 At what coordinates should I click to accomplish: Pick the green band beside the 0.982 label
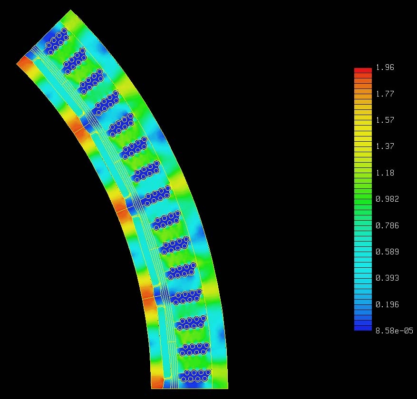pos(363,199)
